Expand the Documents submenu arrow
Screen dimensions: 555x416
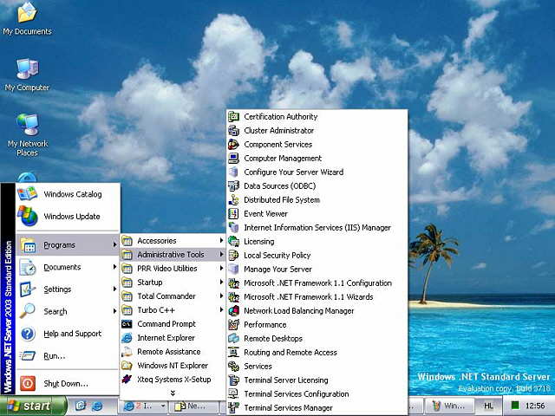click(x=114, y=267)
